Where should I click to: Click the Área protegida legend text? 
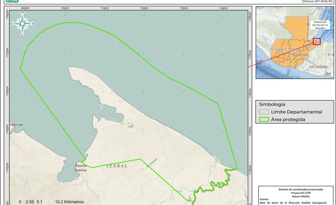288,120
